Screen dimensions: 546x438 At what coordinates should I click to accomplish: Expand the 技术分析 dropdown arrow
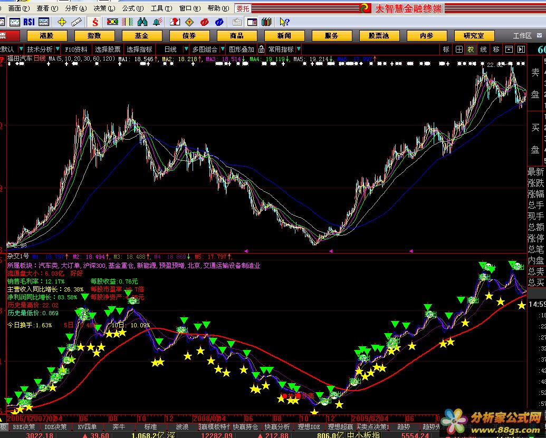tap(58, 49)
